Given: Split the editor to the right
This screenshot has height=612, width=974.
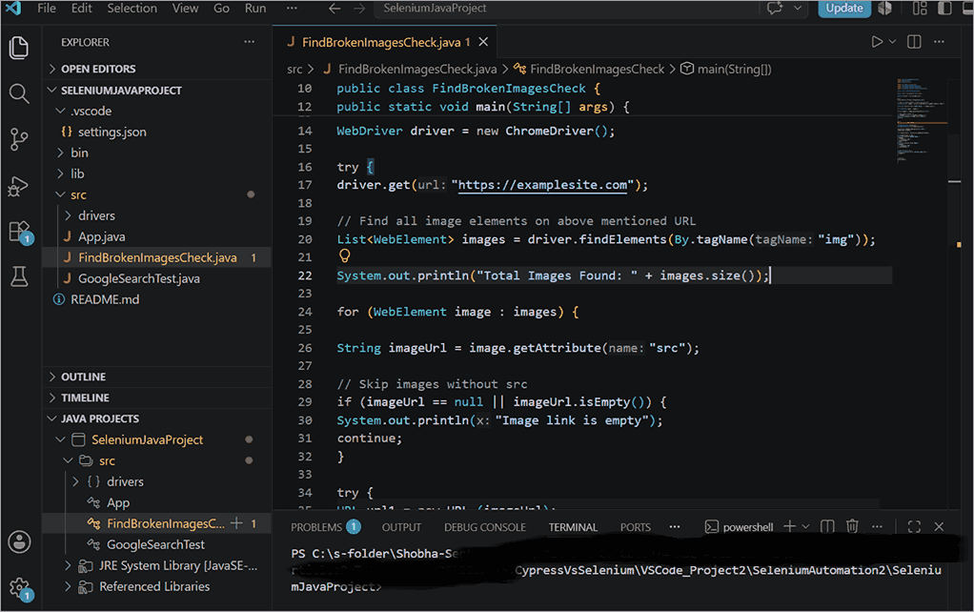Looking at the screenshot, I should tap(914, 42).
